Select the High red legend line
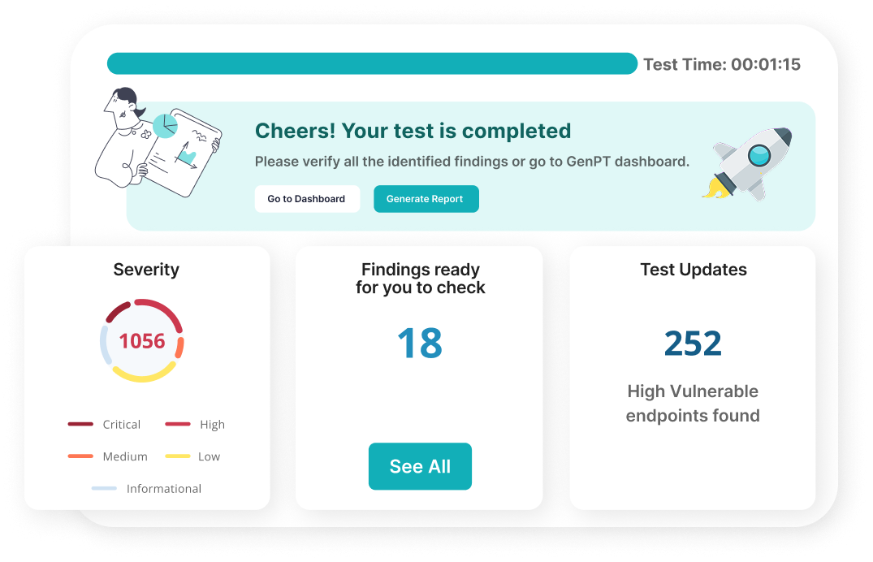The width and height of the screenshot is (873, 562). [x=178, y=425]
